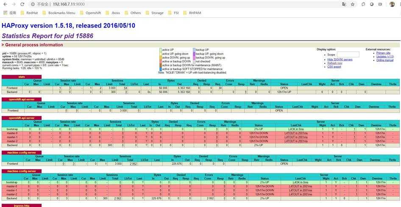Click the Hide 'DOWN' servers link
401x207 pixels.
pos(340,60)
